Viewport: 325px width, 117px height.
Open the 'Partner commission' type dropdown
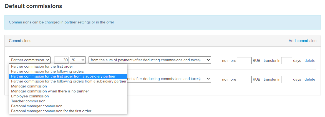(30, 60)
